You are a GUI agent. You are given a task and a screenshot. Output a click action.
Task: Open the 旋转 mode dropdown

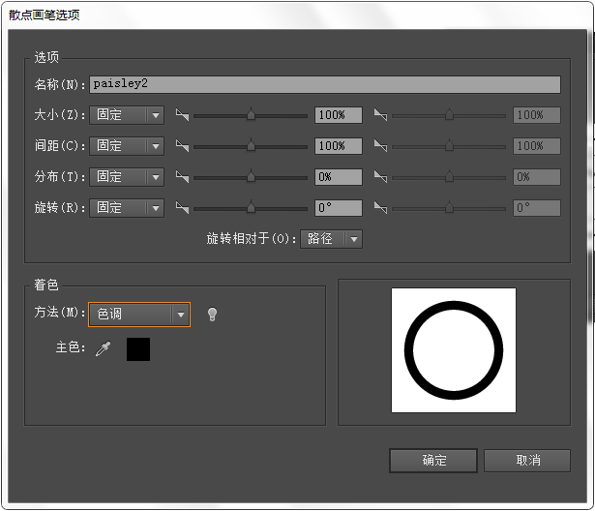click(127, 208)
